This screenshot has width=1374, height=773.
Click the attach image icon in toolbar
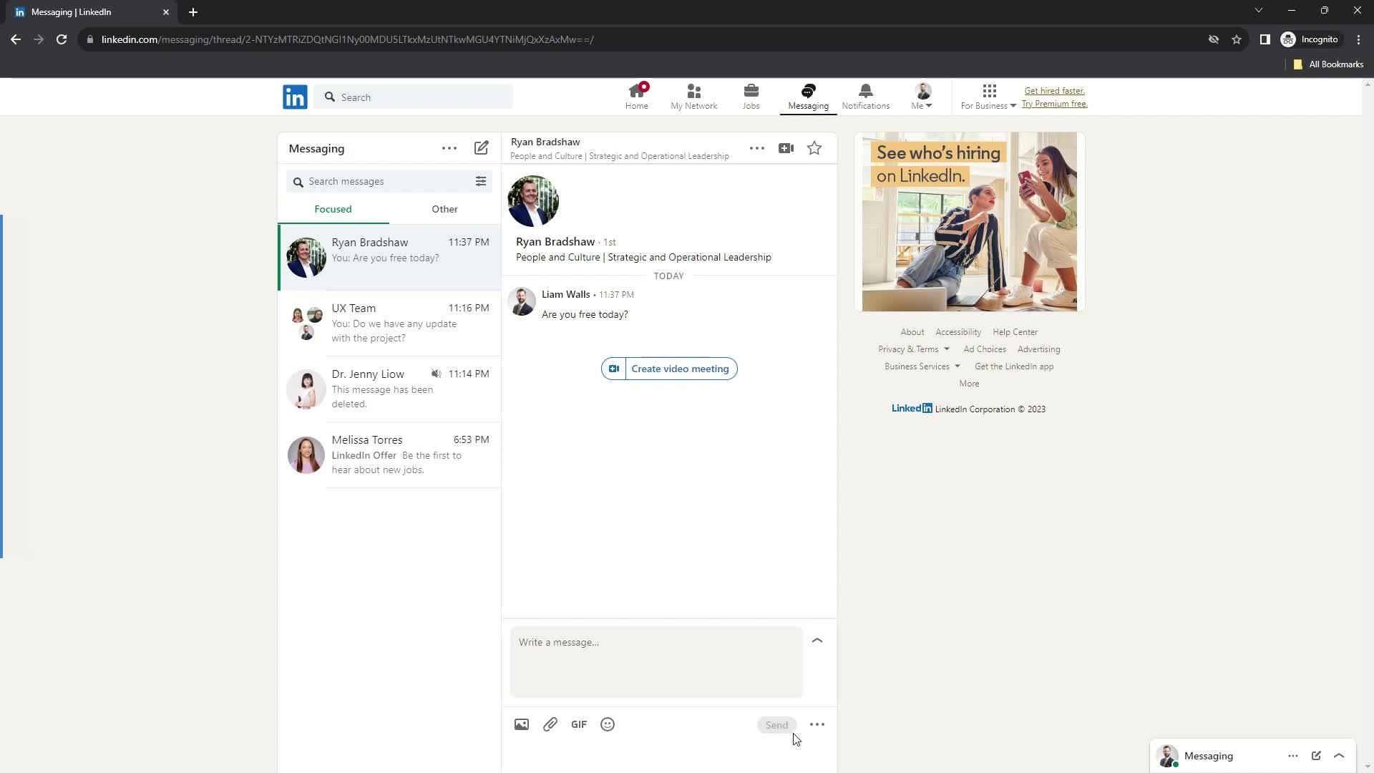coord(522,724)
